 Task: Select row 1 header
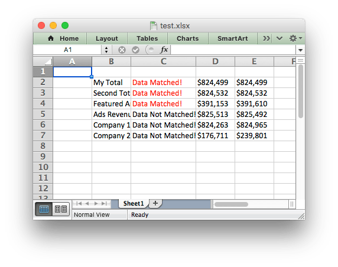coord(43,71)
